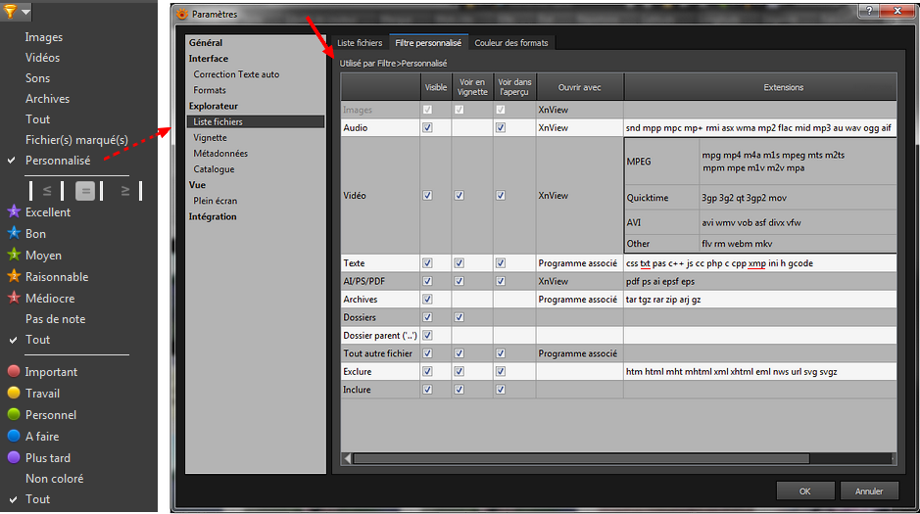Click the OK button
This screenshot has height=514, width=920.
(x=805, y=491)
